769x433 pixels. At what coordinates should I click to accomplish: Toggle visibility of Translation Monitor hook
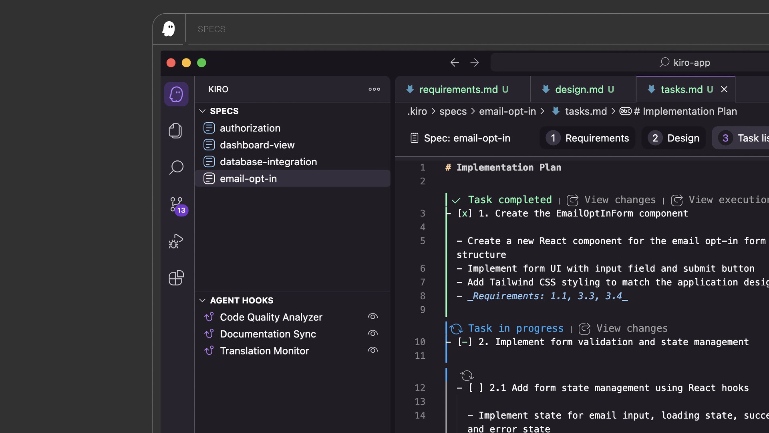point(372,350)
